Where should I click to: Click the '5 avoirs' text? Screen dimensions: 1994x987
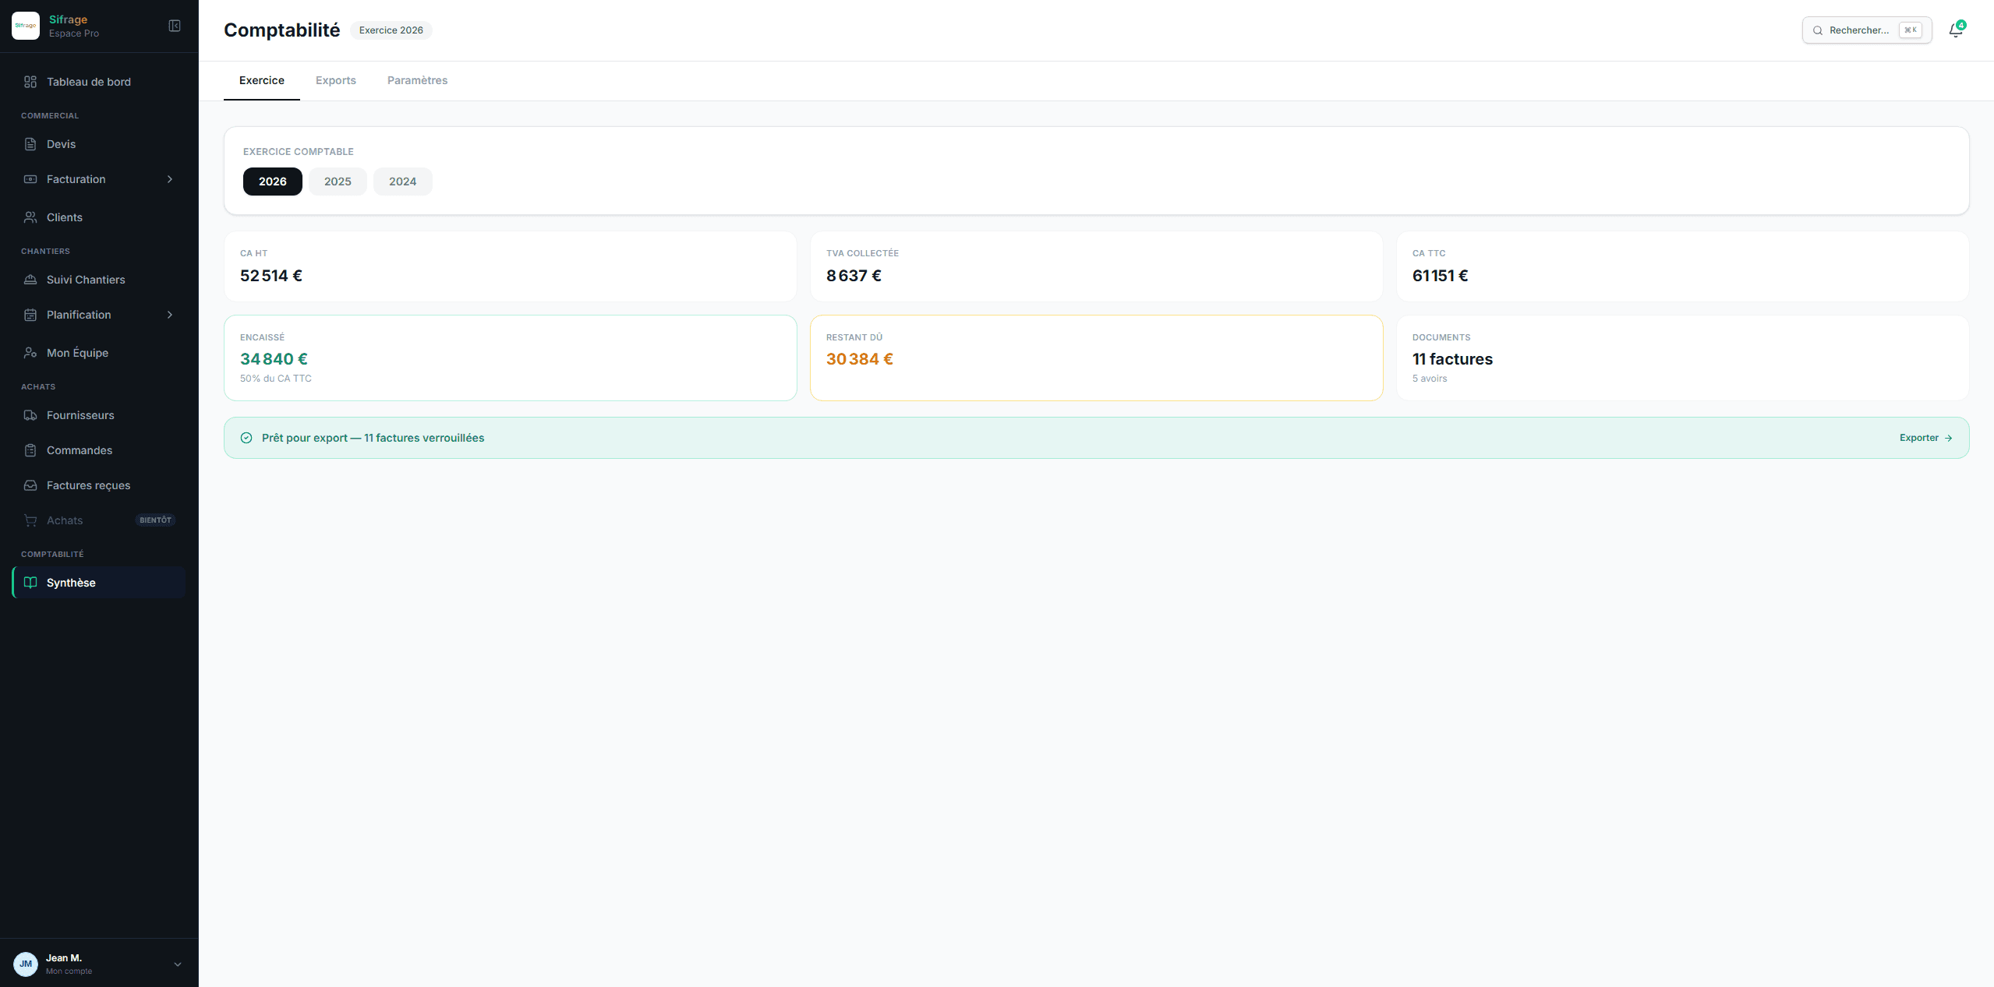pos(1430,379)
